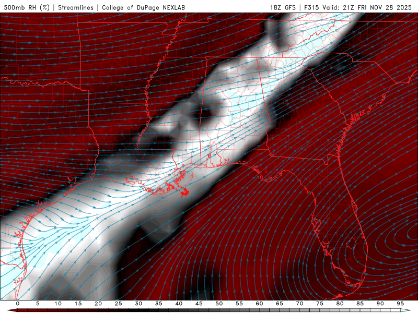This screenshot has height=313, width=418.
Task: Select the "F315" forecast hour text
Action: (x=311, y=7)
